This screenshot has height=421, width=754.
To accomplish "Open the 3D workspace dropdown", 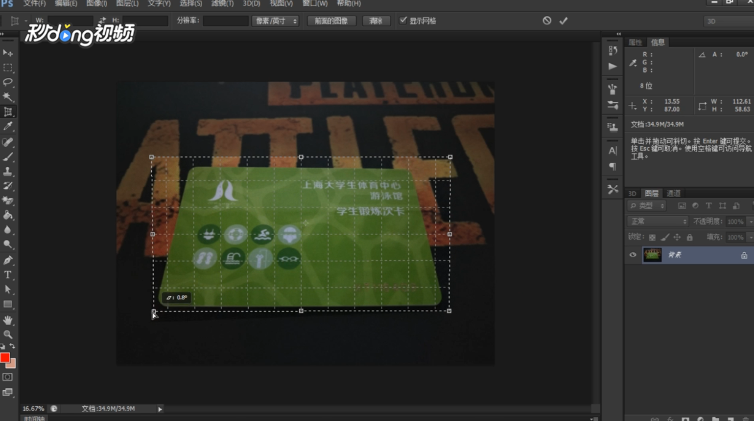I will (x=729, y=21).
